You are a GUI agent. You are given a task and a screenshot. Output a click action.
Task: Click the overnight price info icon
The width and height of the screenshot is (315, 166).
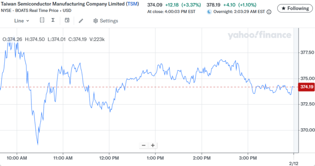tap(269, 12)
